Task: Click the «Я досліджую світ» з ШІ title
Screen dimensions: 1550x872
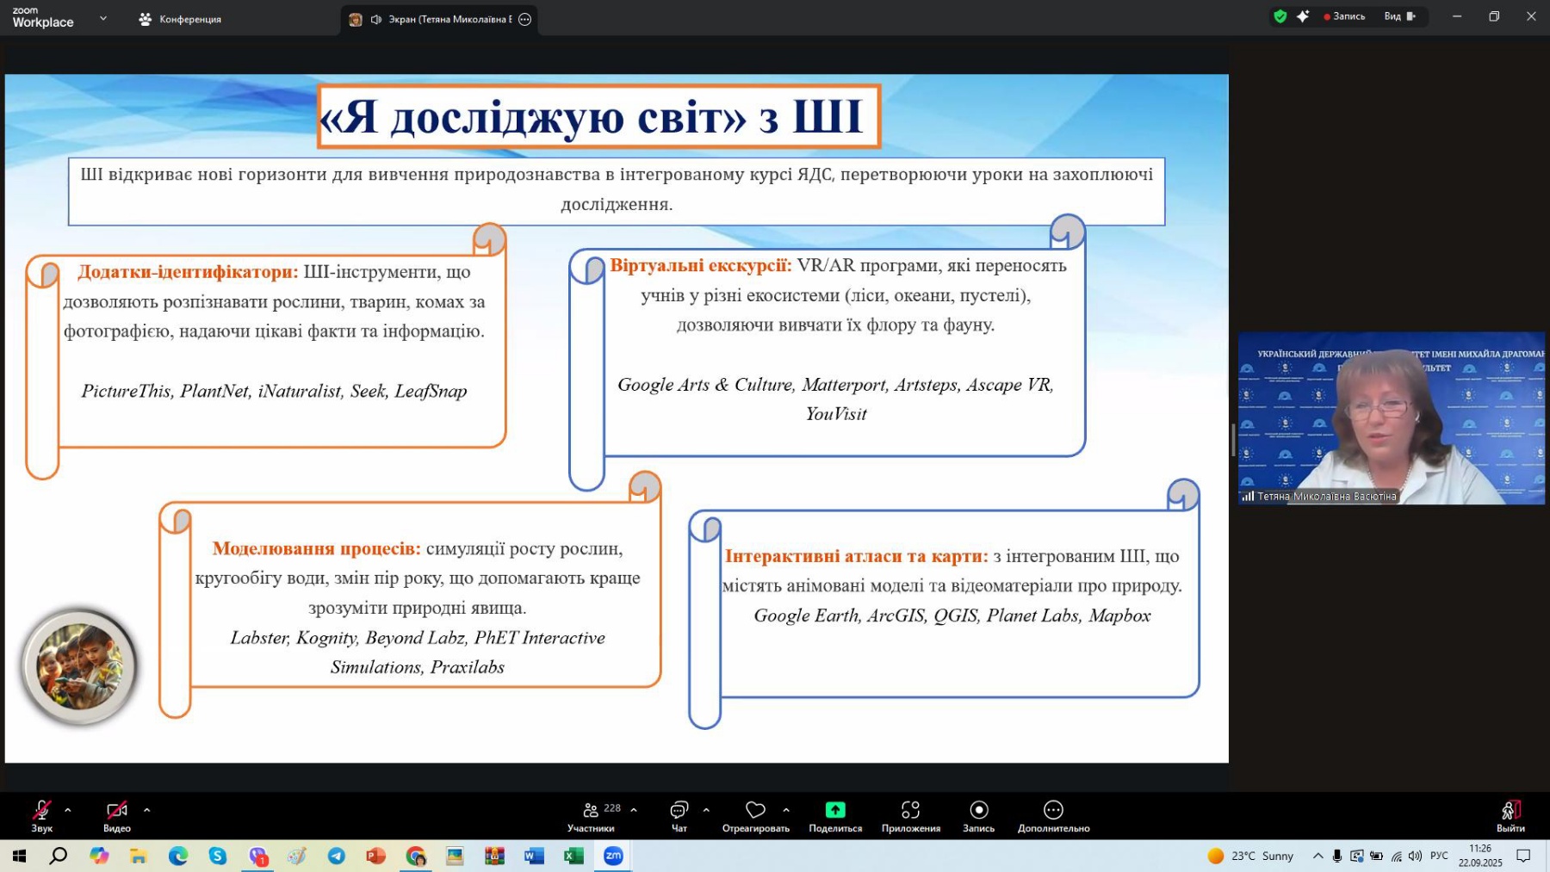Action: 599,116
